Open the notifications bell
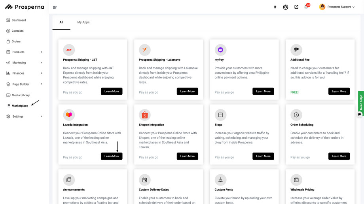The width and height of the screenshot is (364, 204). click(306, 7)
